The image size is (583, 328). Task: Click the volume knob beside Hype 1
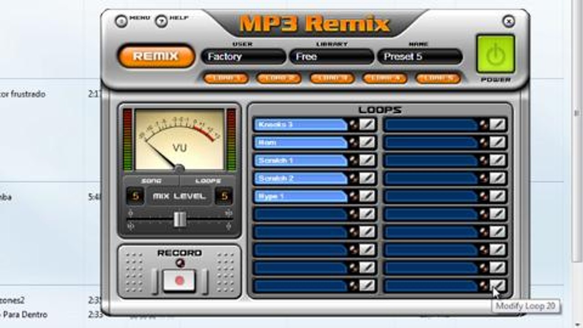(x=353, y=196)
